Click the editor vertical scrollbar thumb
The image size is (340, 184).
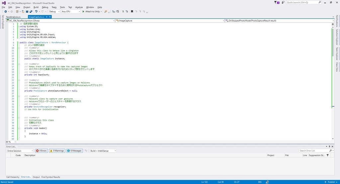tap(333, 42)
